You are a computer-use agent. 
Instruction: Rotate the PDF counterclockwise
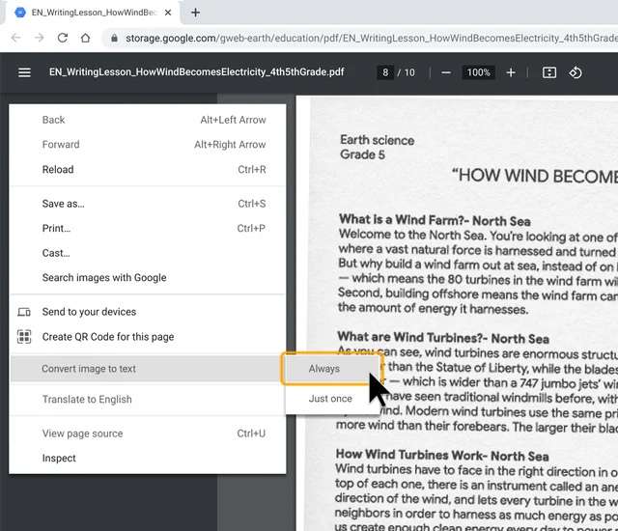576,72
